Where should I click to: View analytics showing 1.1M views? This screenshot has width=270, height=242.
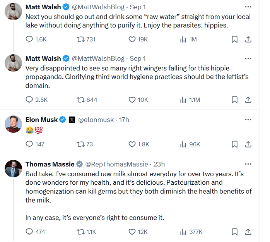[190, 100]
